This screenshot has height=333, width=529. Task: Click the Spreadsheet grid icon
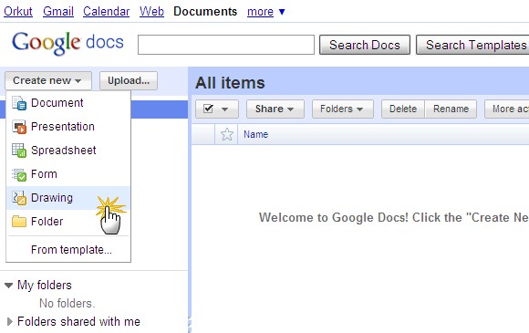(19, 151)
